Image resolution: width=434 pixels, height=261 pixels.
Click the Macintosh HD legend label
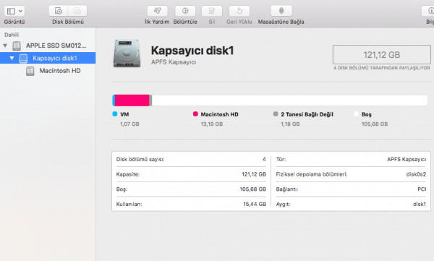click(219, 114)
